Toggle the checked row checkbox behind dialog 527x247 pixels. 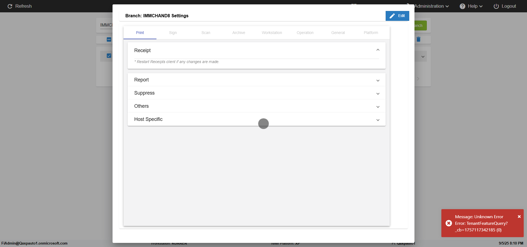(109, 56)
